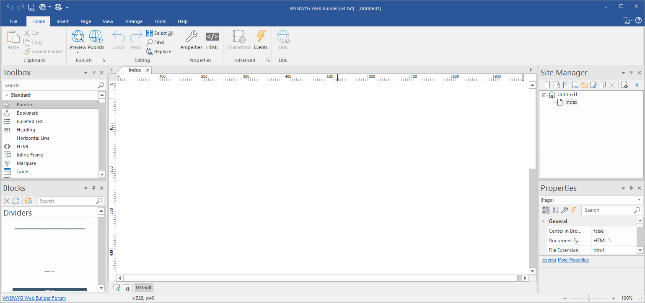Collapse the General properties section
645x303 pixels.
tap(544, 221)
